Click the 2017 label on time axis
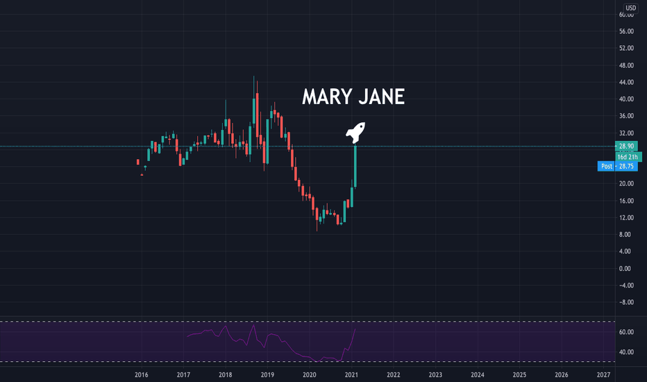This screenshot has width=647, height=382. click(183, 375)
